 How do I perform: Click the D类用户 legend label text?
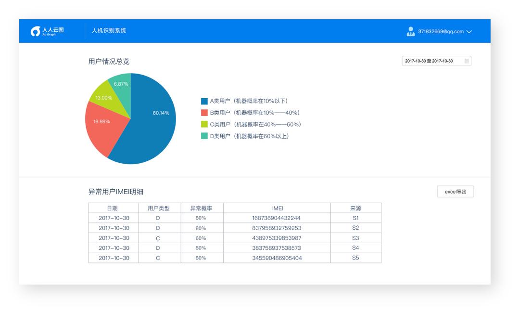point(250,136)
